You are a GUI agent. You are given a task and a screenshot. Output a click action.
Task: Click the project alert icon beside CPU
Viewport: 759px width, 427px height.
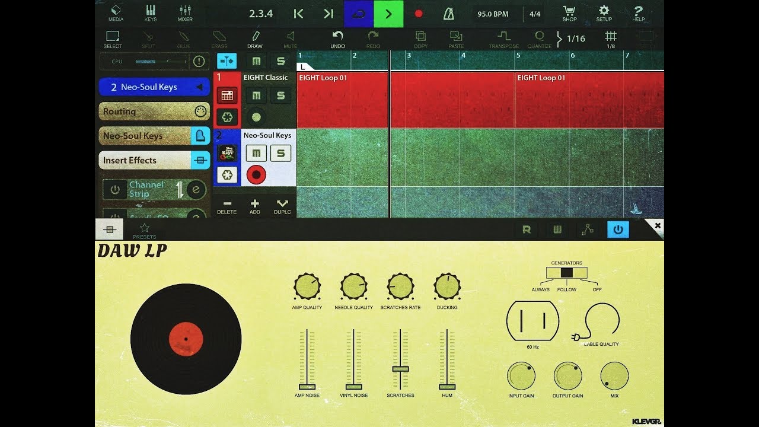[199, 61]
